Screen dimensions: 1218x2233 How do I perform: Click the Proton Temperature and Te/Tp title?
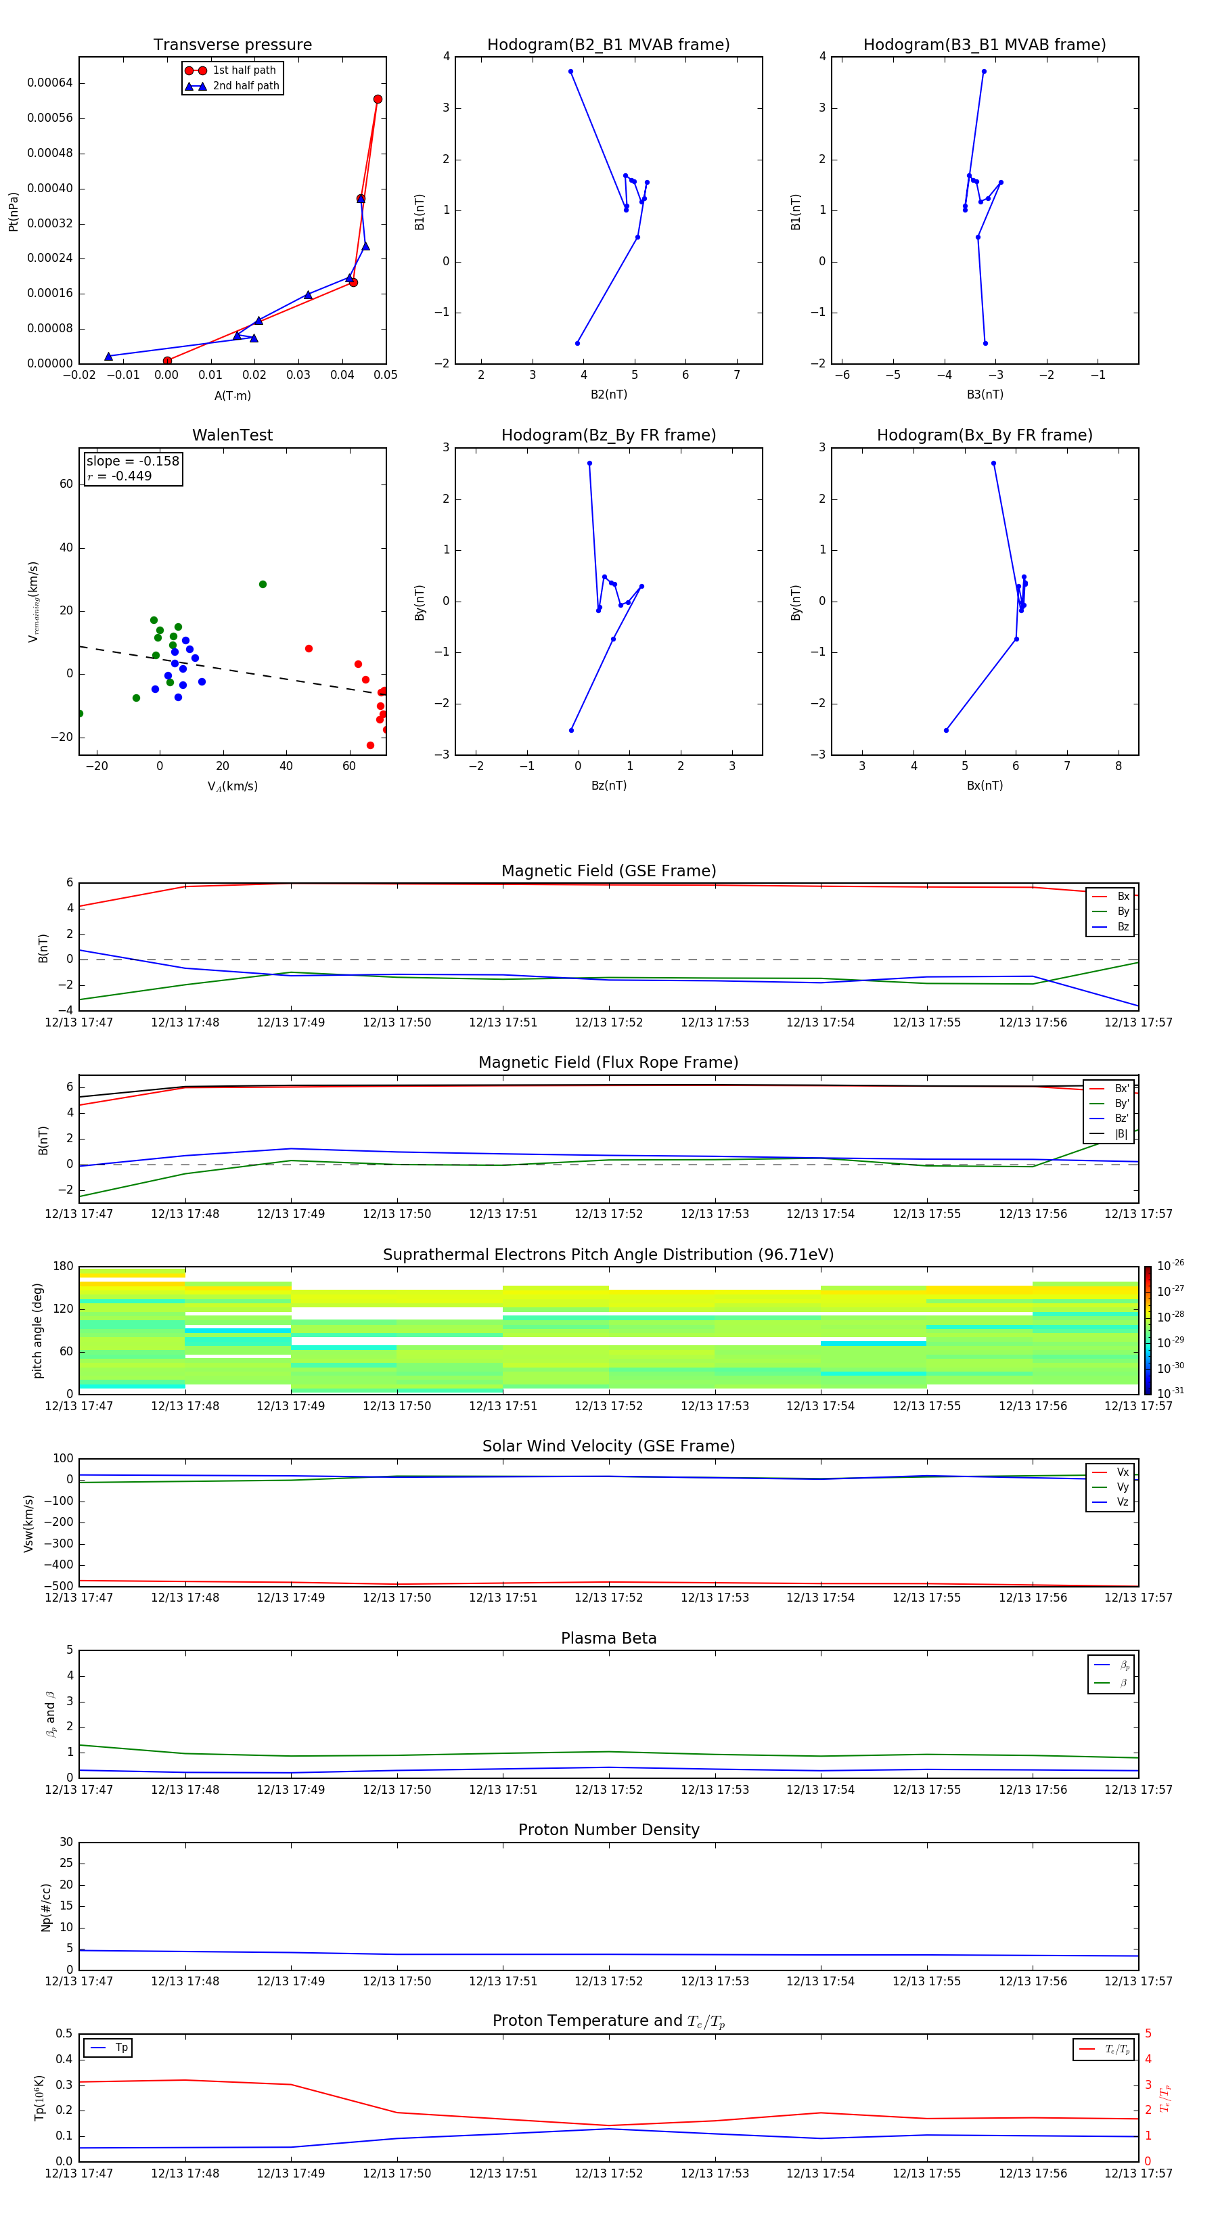pos(608,2021)
